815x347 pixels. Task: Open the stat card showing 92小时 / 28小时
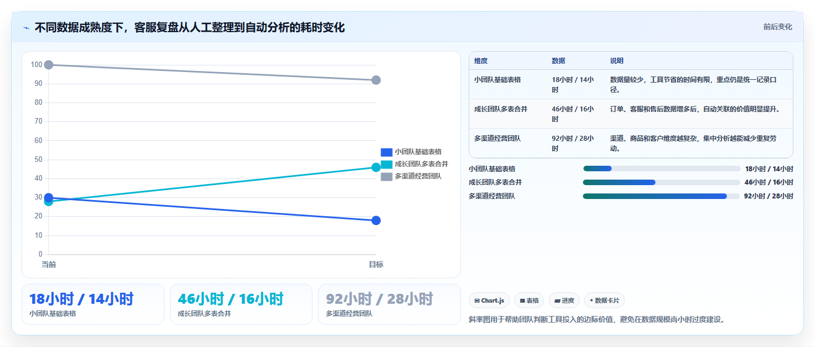tap(389, 304)
